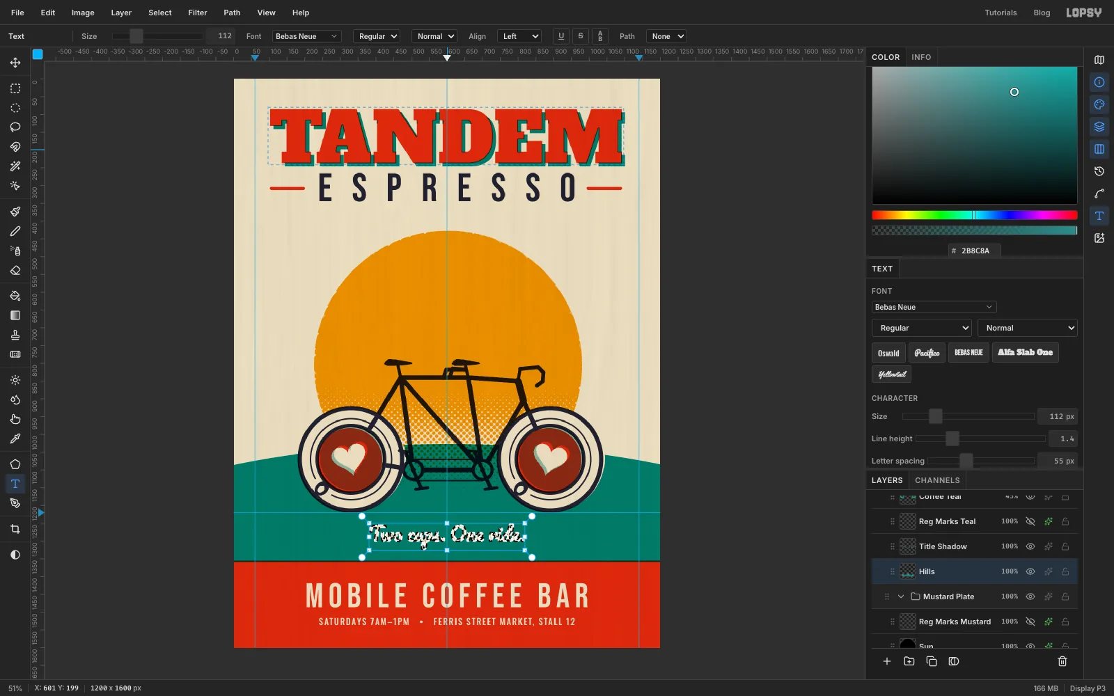Select the Pen tool

point(15,503)
